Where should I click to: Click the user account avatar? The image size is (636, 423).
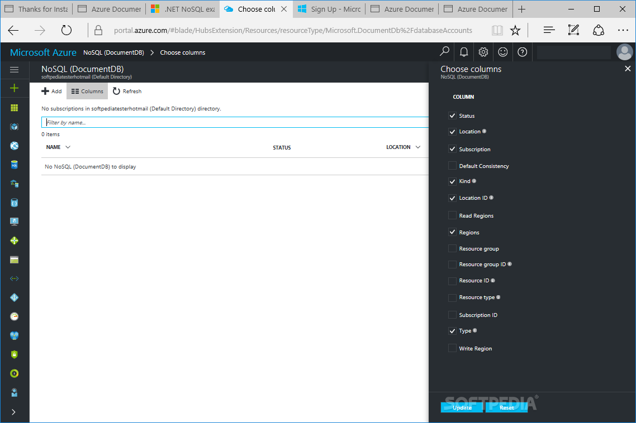tap(625, 52)
